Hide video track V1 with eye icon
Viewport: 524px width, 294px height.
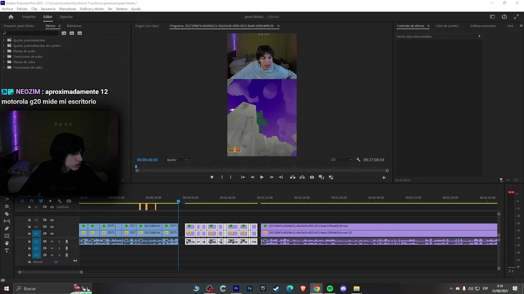pos(52,234)
